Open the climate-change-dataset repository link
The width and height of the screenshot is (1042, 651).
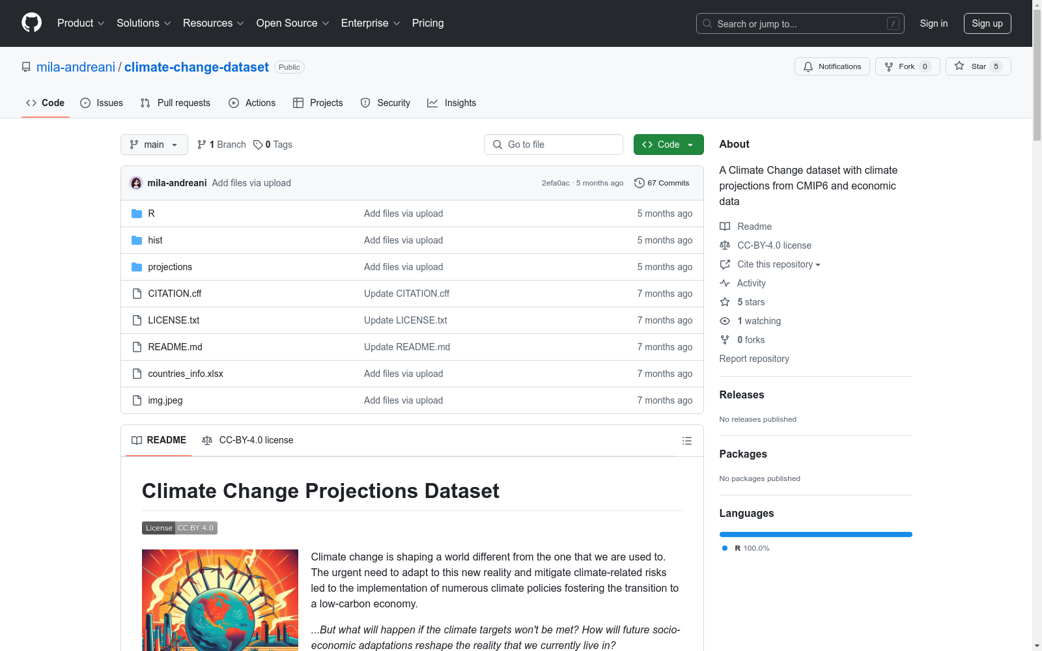197,67
